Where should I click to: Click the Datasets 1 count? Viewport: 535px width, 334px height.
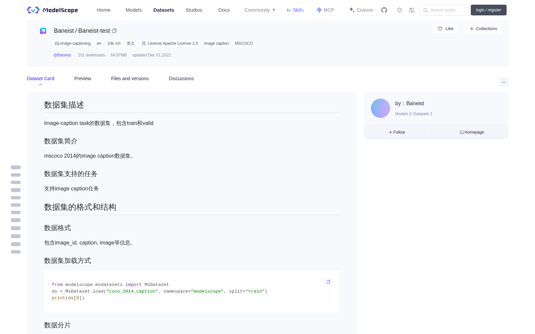coord(423,114)
